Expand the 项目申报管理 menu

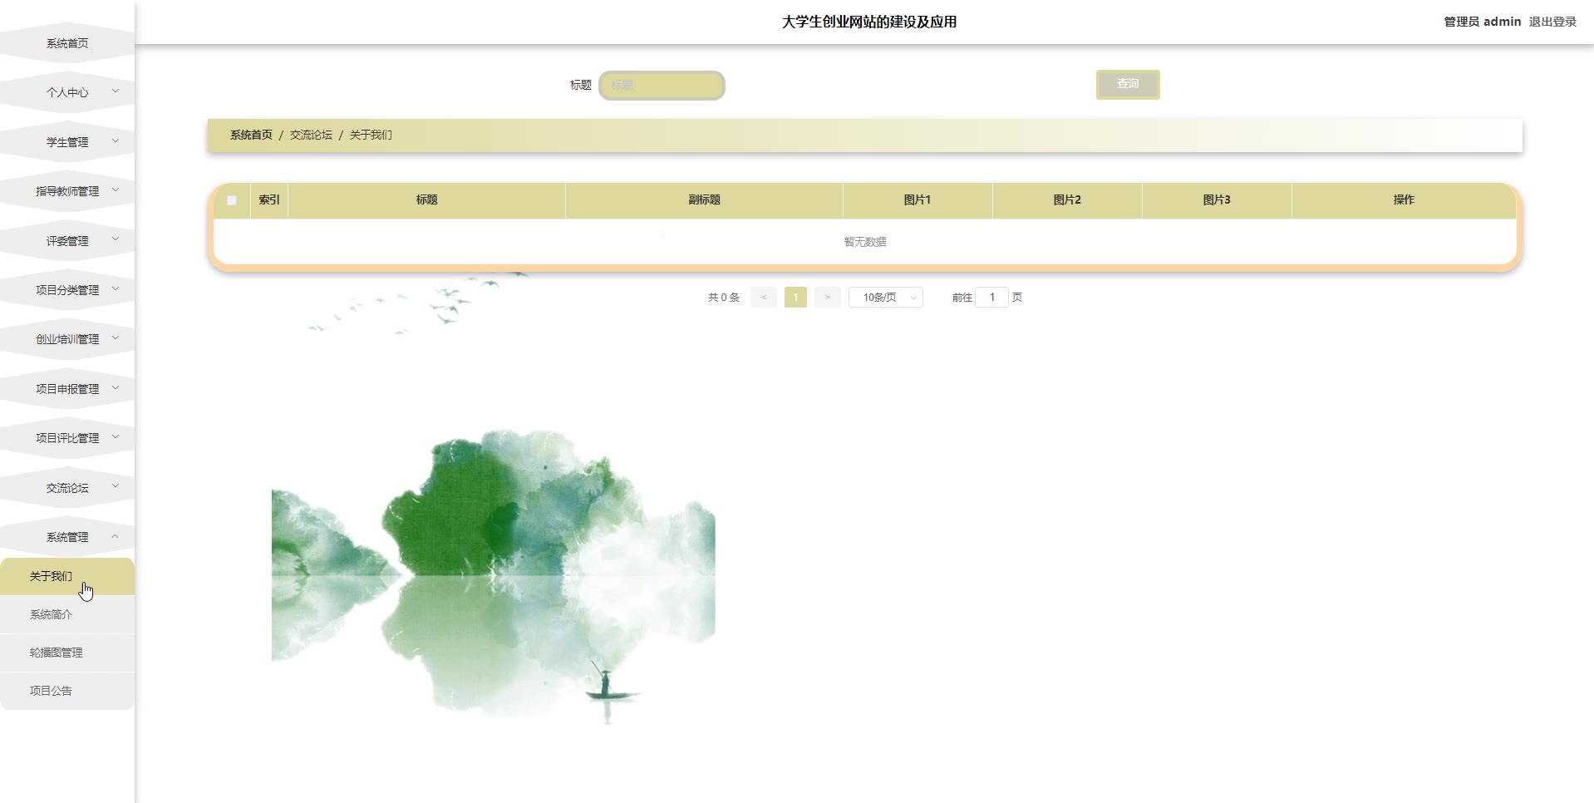[x=67, y=389]
